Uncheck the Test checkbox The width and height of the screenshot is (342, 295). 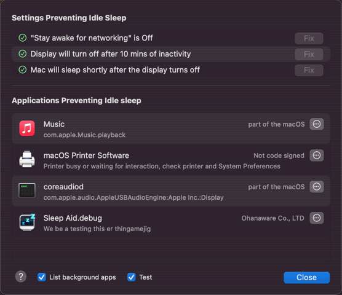point(131,277)
